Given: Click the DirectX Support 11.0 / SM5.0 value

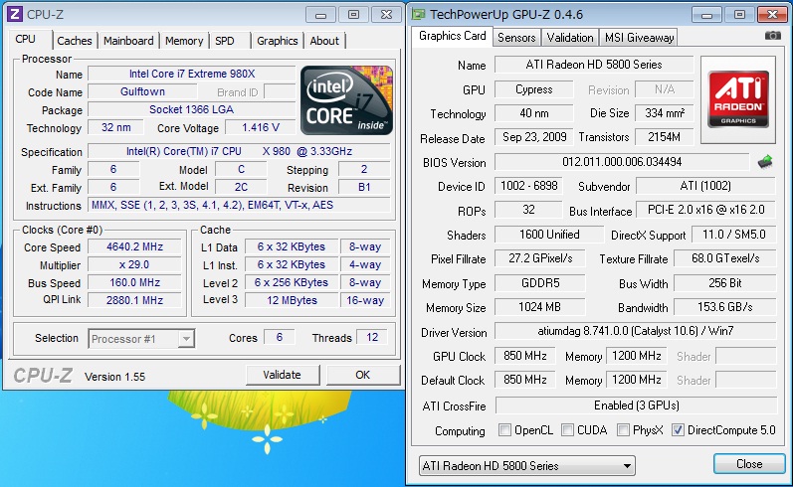Looking at the screenshot, I should 734,235.
